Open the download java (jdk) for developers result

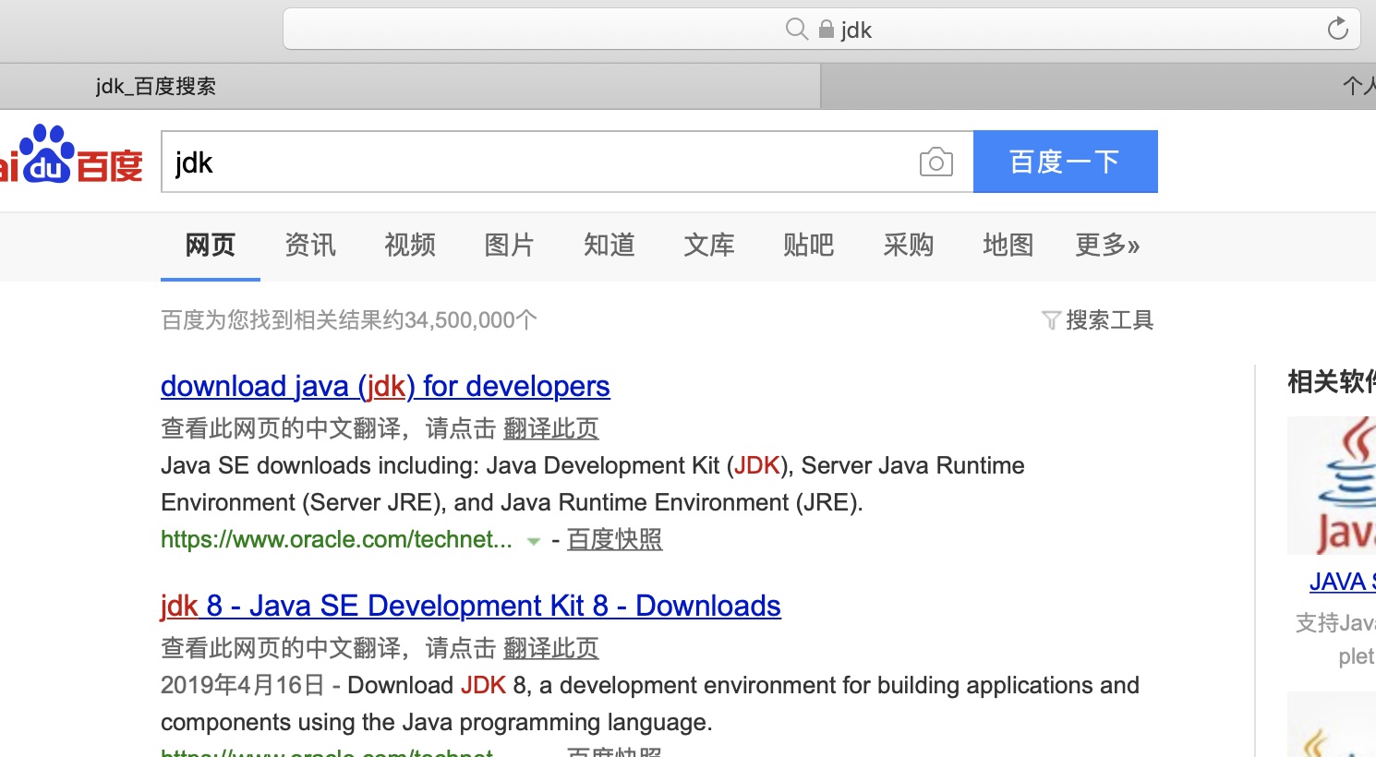pos(385,386)
